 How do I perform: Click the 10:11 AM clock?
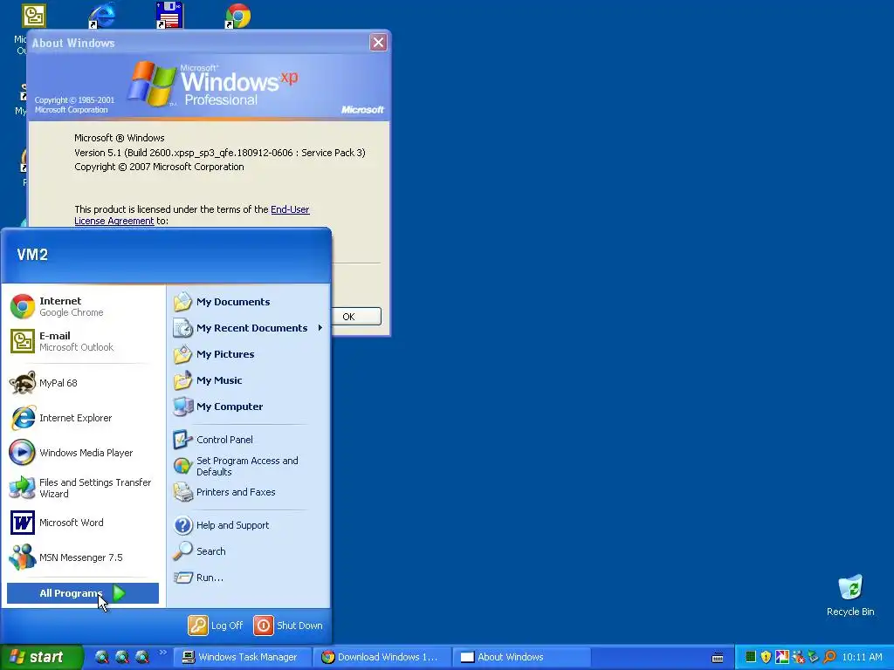pyautogui.click(x=862, y=658)
